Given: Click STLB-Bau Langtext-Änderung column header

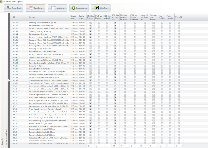Looking at the screenshot, I should tap(125, 17).
